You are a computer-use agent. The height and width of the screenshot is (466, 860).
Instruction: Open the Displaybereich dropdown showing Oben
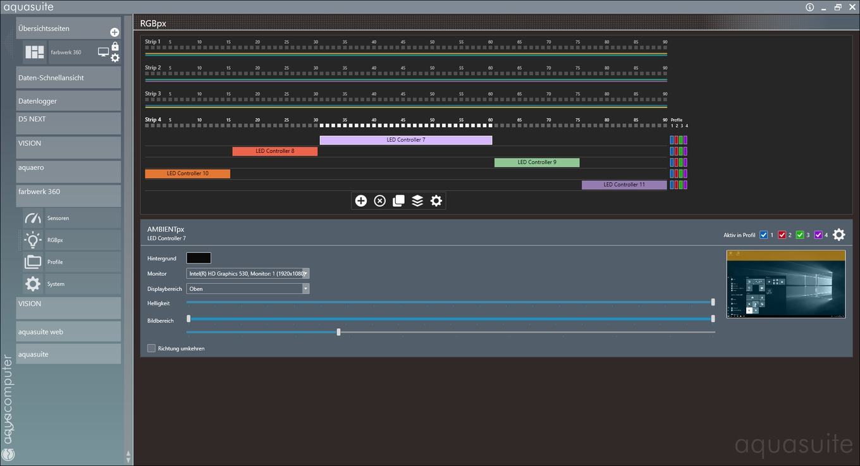coord(248,289)
